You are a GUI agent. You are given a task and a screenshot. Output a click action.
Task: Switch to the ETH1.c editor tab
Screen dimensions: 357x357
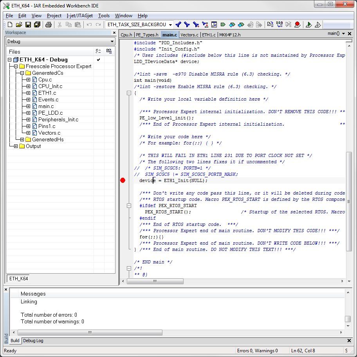click(209, 35)
